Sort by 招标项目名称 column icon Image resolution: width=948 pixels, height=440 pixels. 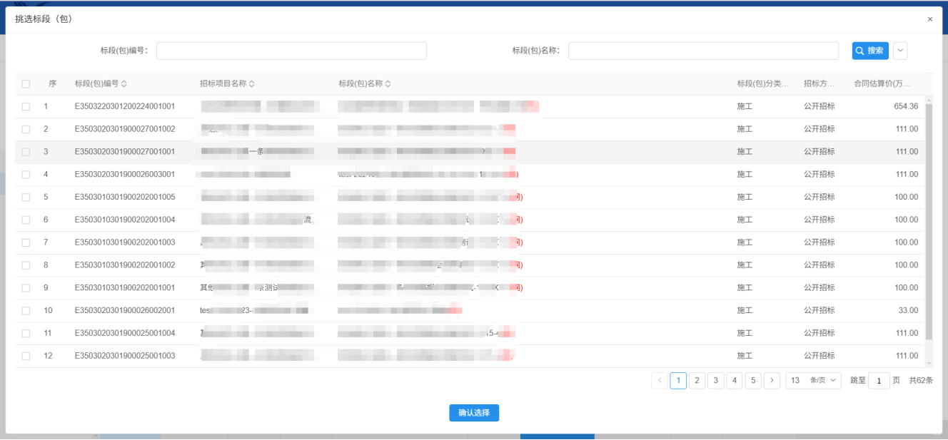click(251, 84)
